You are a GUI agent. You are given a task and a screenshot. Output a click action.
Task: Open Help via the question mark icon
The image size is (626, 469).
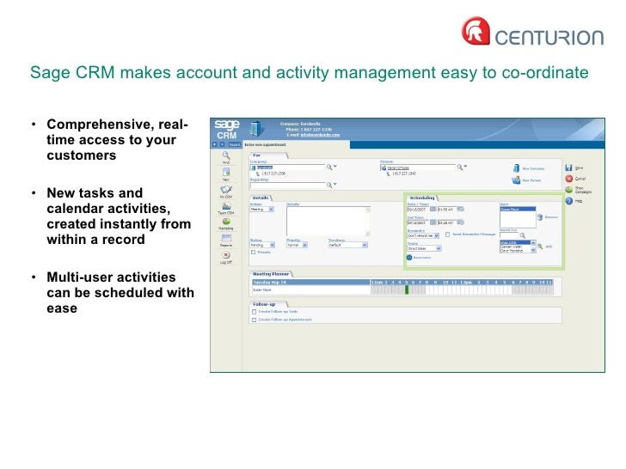click(569, 201)
